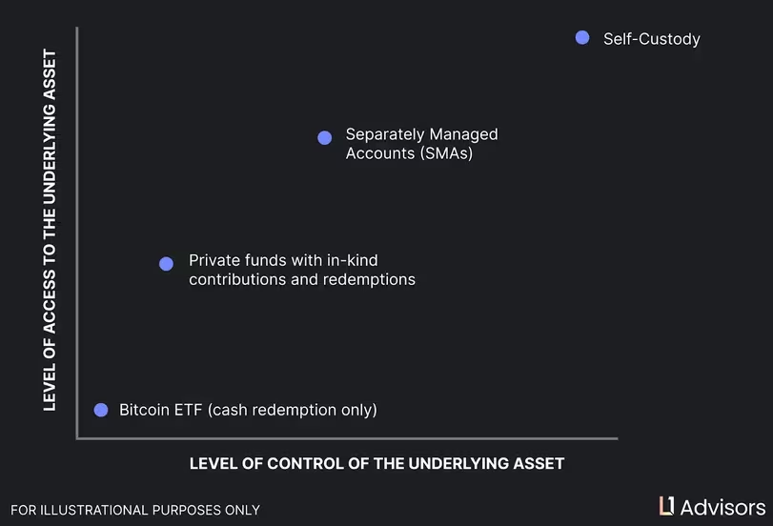Click the 'Level of Access' y-axis title
The image size is (773, 526).
click(x=51, y=231)
